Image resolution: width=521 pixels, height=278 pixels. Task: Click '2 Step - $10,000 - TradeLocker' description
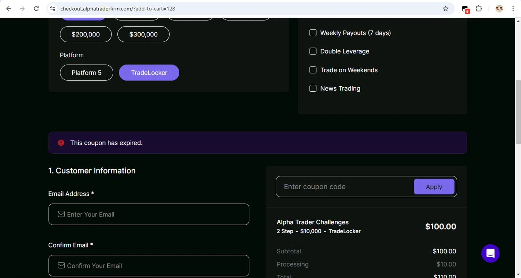(319, 231)
